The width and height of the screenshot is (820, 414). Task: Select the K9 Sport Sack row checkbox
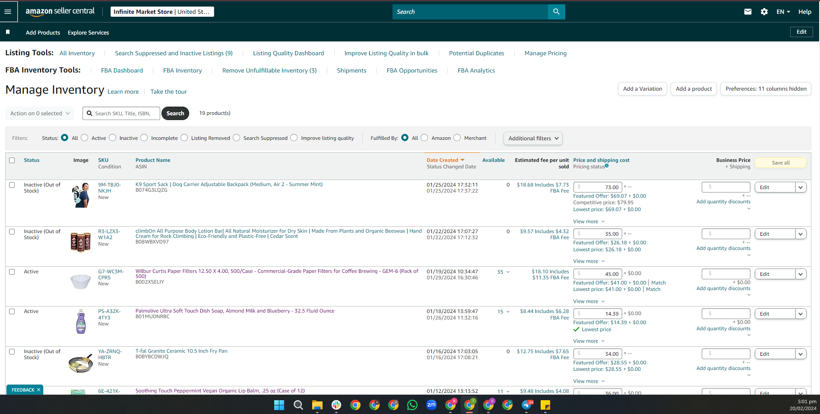12,185
